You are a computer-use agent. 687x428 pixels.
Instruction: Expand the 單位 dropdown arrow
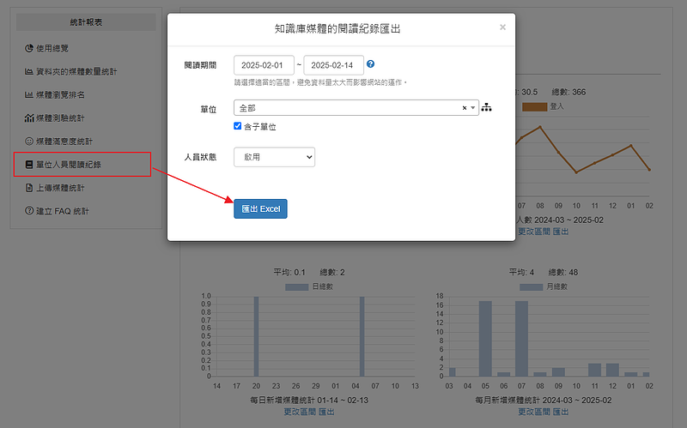click(x=472, y=108)
